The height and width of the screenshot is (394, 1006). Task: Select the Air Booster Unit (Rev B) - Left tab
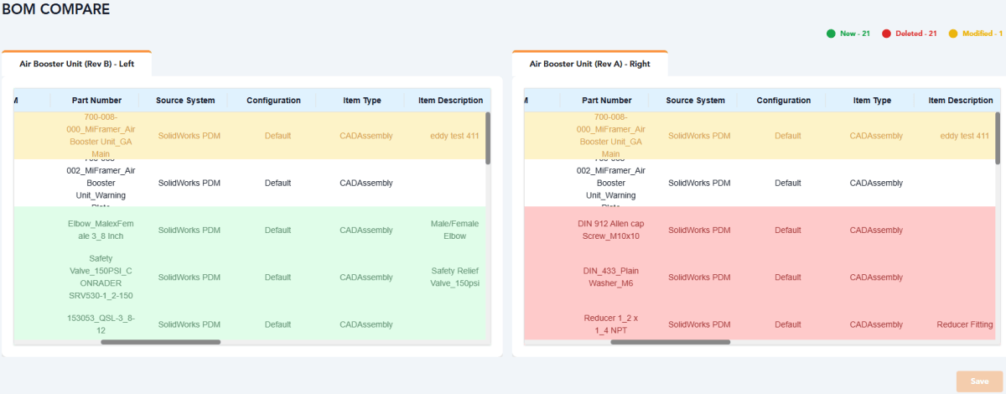[77, 64]
